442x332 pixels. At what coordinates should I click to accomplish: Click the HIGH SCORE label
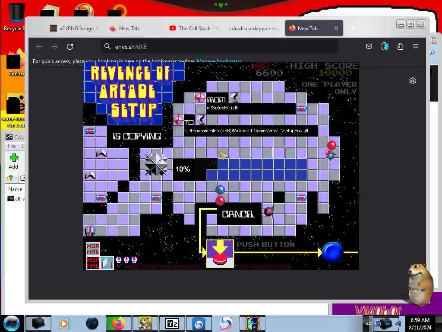[324, 66]
